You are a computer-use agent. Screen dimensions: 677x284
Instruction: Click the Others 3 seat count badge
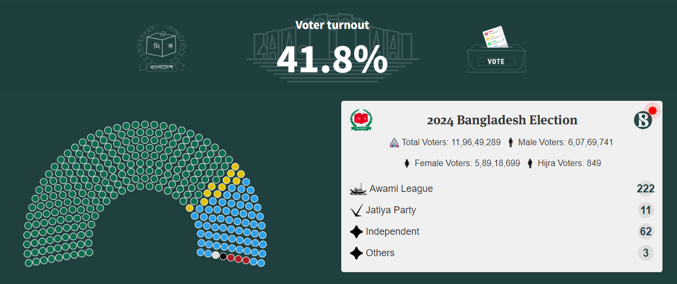coord(645,253)
